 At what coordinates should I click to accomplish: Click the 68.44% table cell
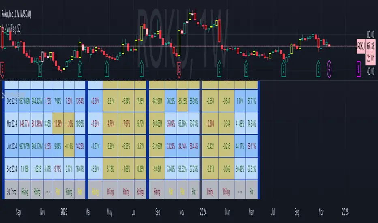(193, 146)
